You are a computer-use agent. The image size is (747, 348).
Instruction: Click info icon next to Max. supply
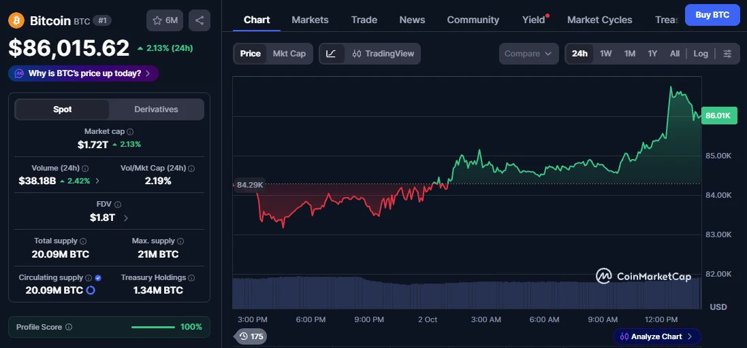(x=180, y=241)
